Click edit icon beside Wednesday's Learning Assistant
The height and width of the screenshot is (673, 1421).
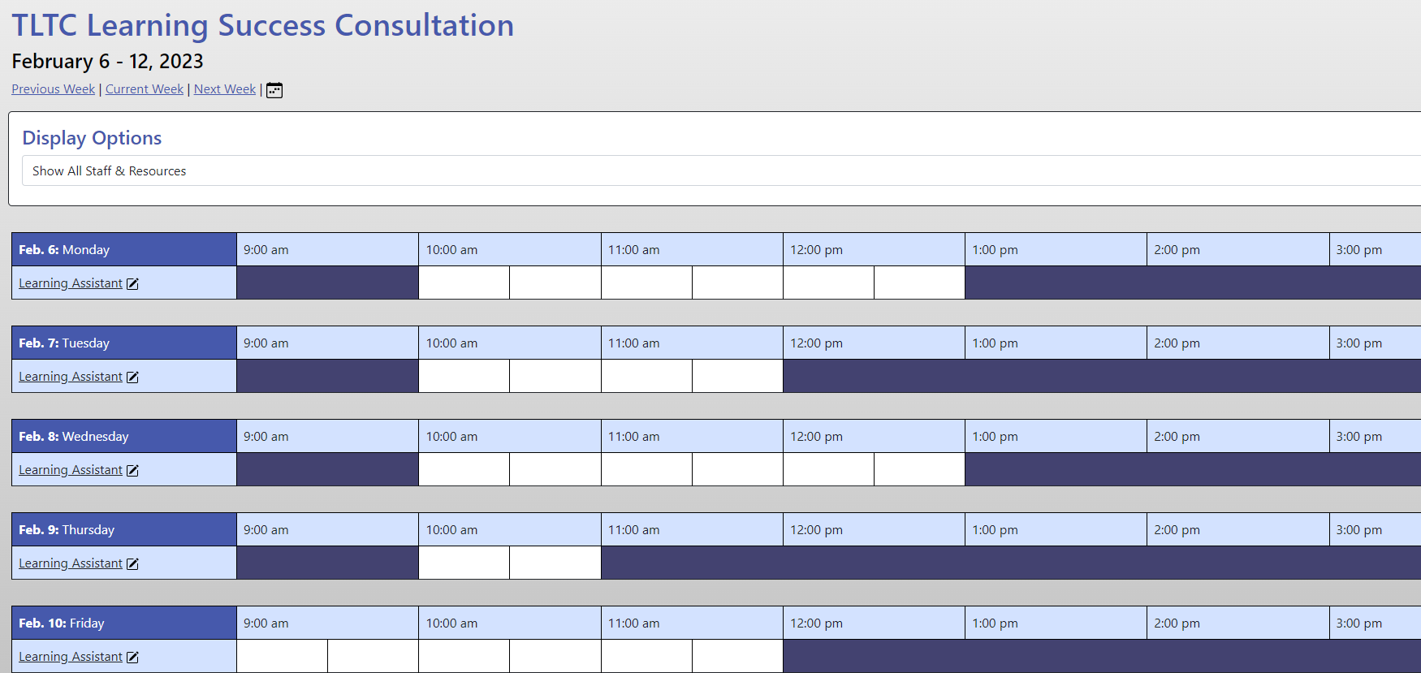tap(132, 470)
